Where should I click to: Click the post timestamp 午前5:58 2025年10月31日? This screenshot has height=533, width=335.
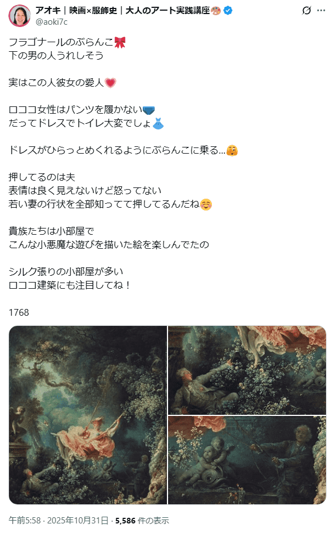[58, 521]
